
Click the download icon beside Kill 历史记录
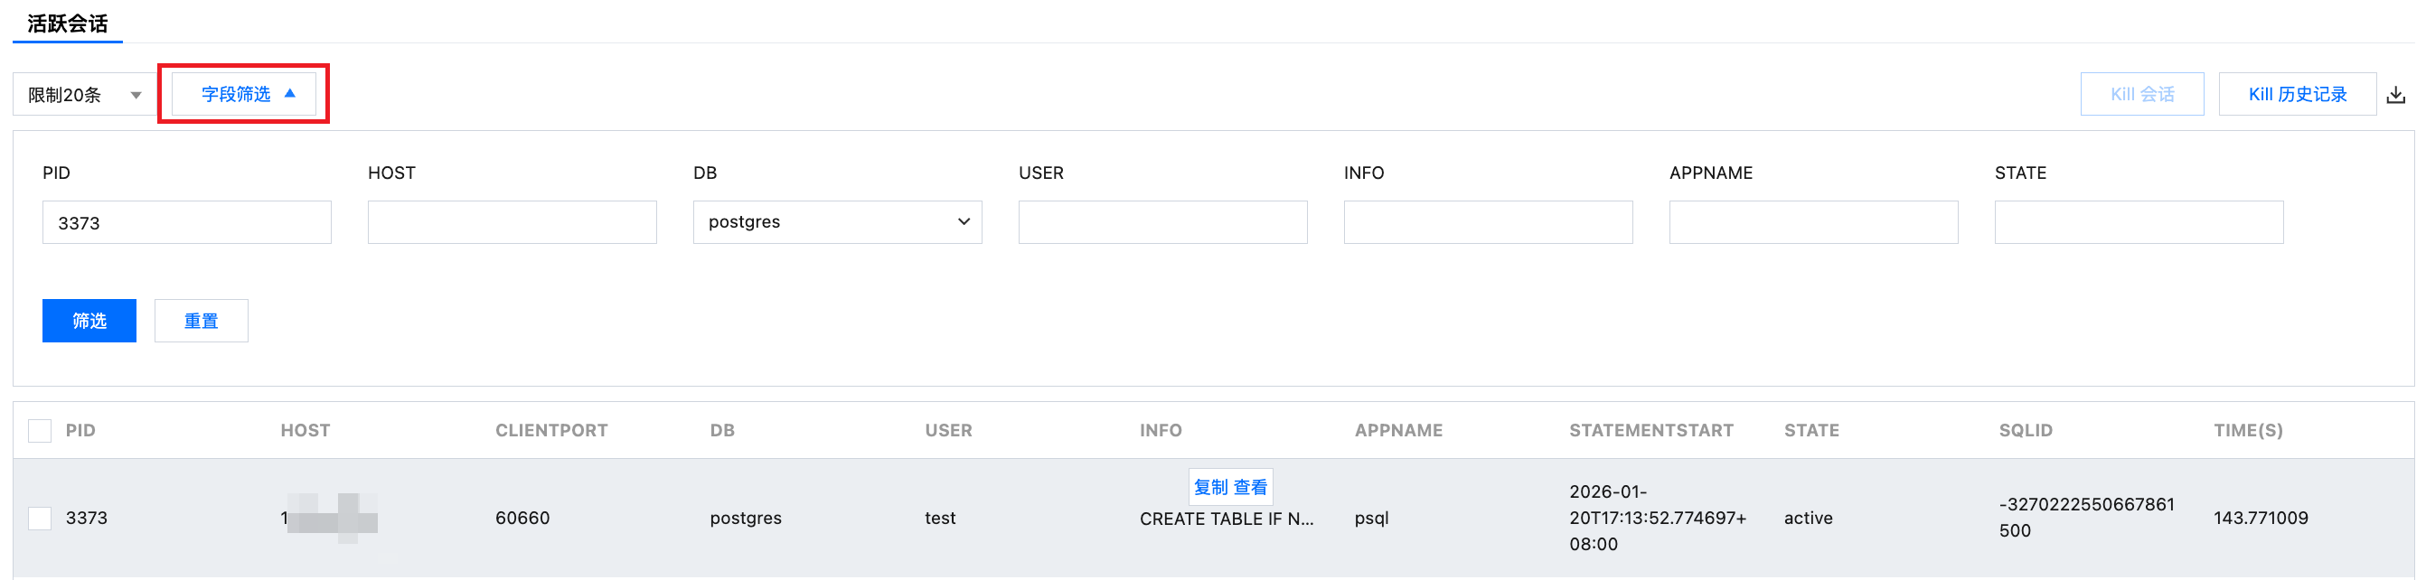[2396, 95]
